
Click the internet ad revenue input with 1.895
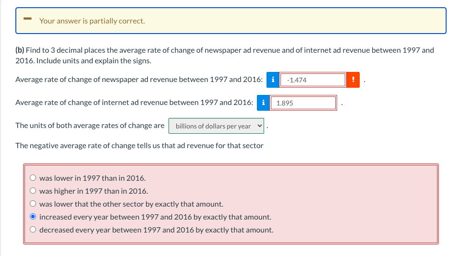click(303, 103)
